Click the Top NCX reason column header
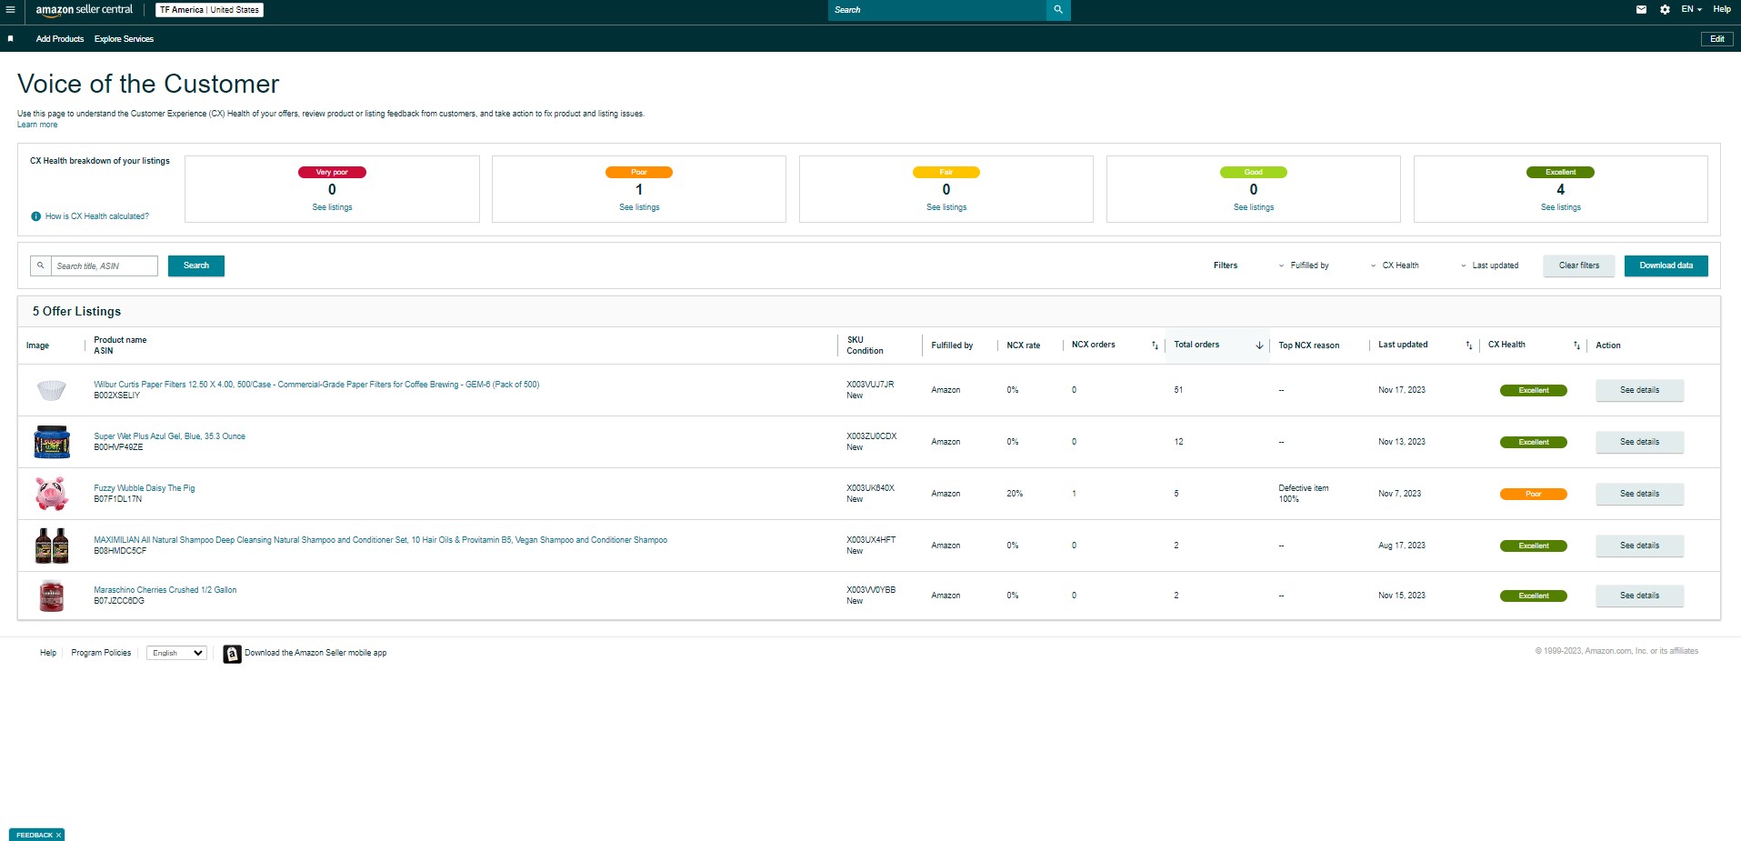This screenshot has height=841, width=1741. (1308, 345)
